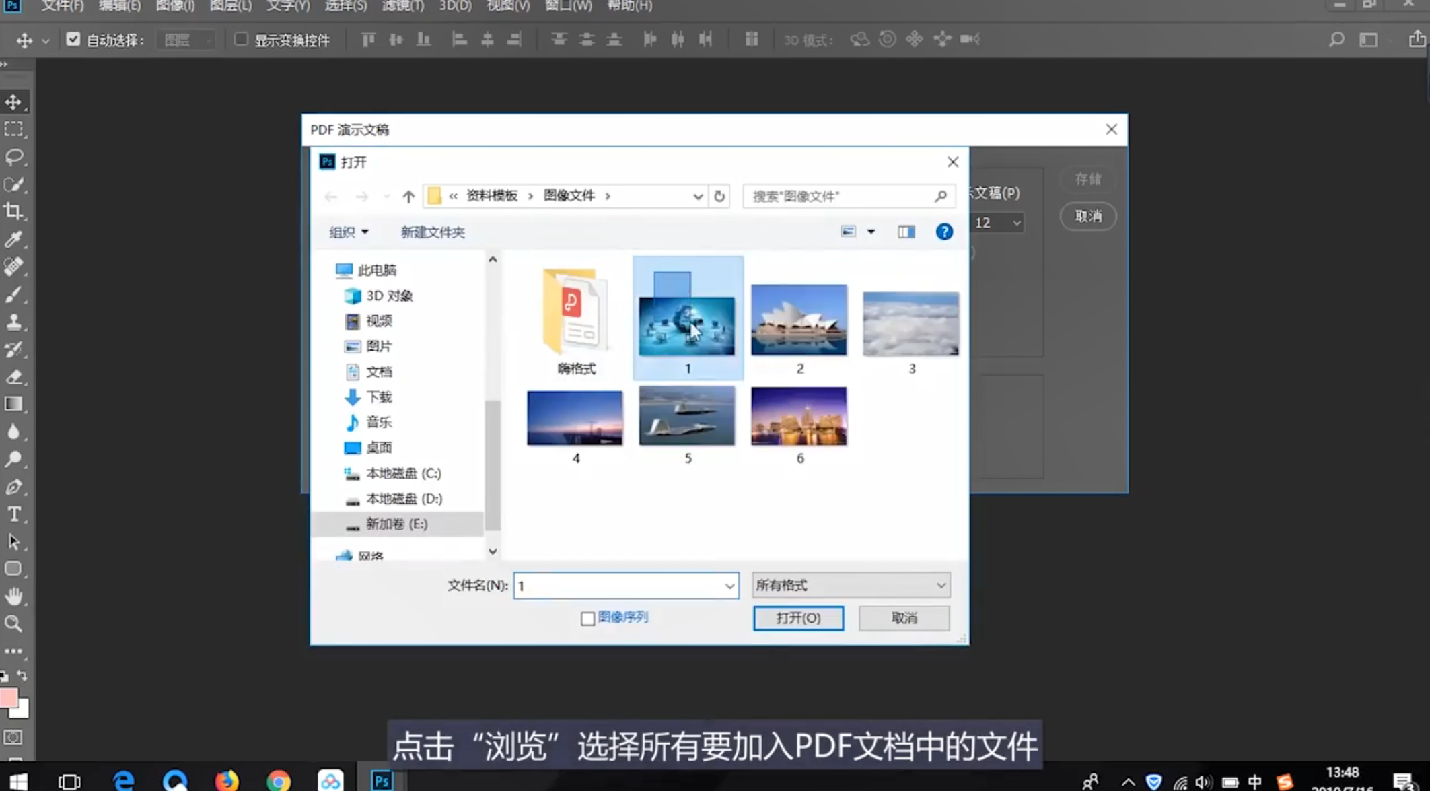Select the History Brush tool

coord(13,349)
